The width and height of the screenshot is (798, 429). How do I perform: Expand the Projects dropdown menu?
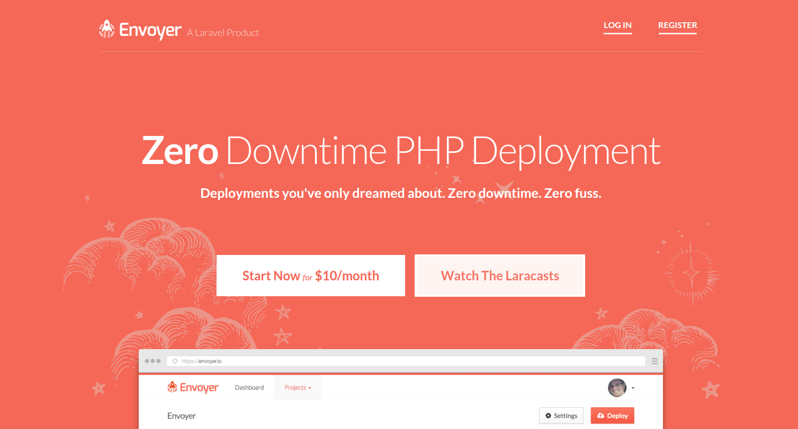click(x=298, y=388)
